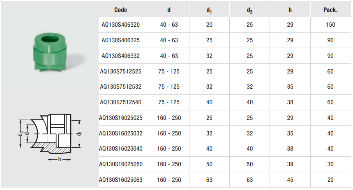353x190 pixels.
Task: Select product code AQ130S406325
Action: pyautogui.click(x=121, y=40)
